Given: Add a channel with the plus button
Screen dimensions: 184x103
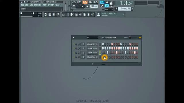Looking at the screenshot, I should click(93, 64).
